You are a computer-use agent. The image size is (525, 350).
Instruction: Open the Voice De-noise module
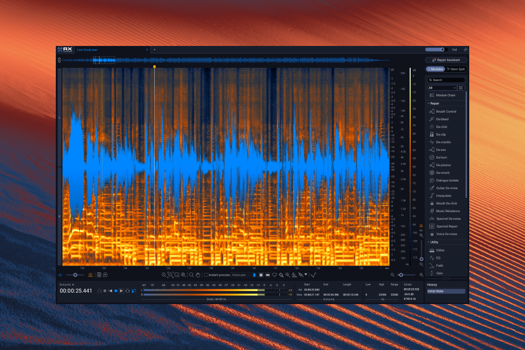pyautogui.click(x=446, y=234)
